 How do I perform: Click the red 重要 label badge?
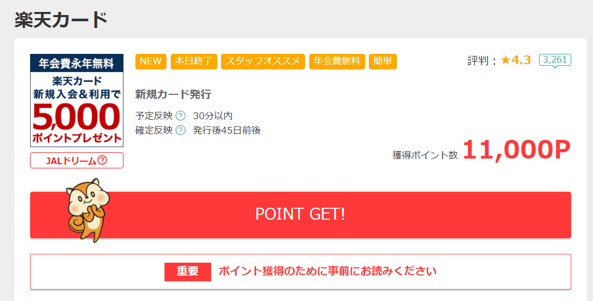point(188,271)
